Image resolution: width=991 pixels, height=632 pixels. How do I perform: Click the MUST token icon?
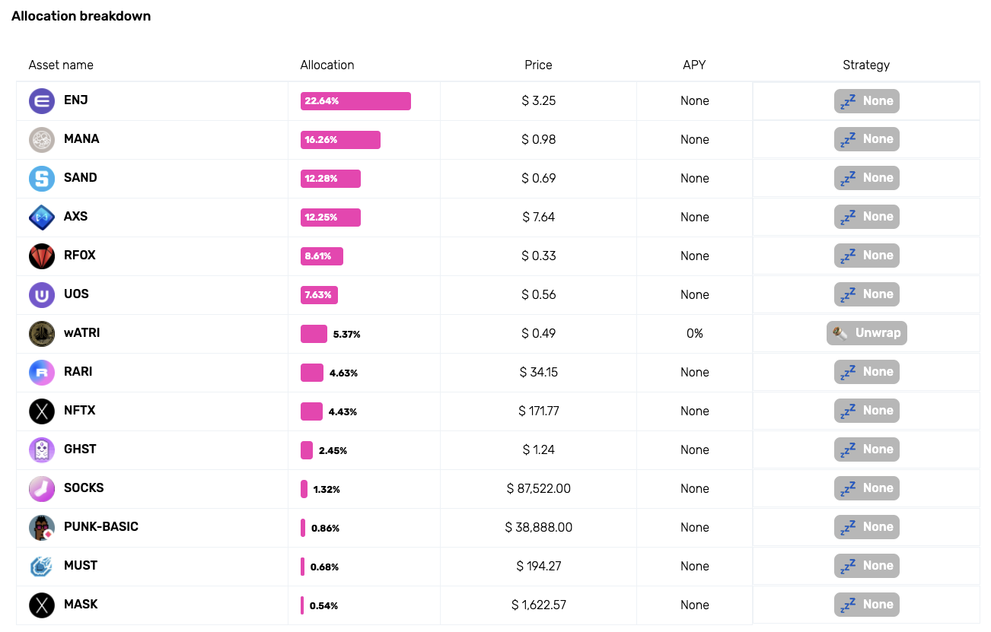[42, 567]
